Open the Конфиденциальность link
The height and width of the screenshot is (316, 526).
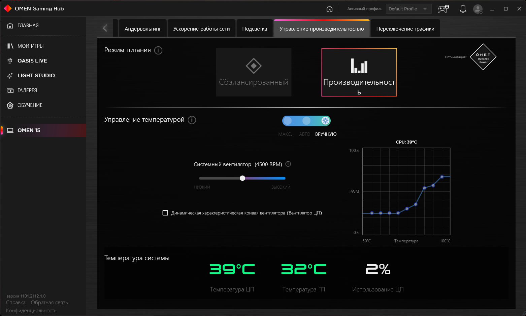click(31, 311)
